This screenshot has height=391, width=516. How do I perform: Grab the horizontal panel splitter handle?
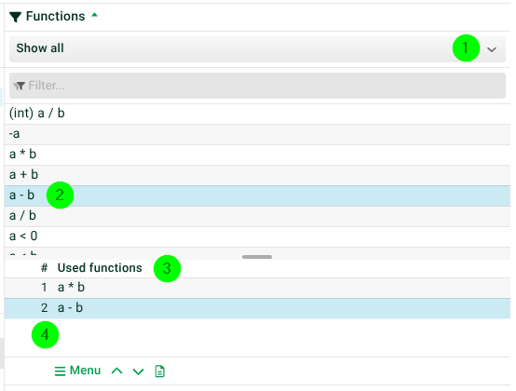pyautogui.click(x=257, y=257)
